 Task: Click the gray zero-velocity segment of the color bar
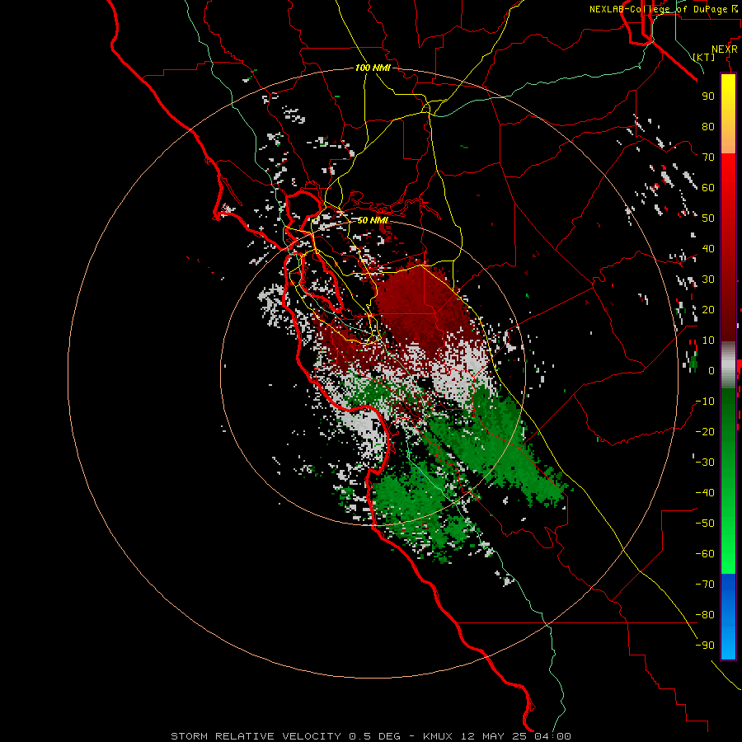728,365
